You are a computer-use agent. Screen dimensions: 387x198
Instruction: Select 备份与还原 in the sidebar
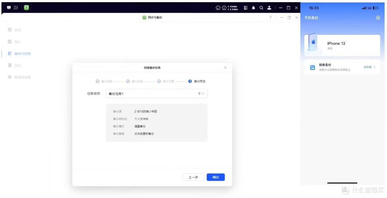pyautogui.click(x=19, y=54)
